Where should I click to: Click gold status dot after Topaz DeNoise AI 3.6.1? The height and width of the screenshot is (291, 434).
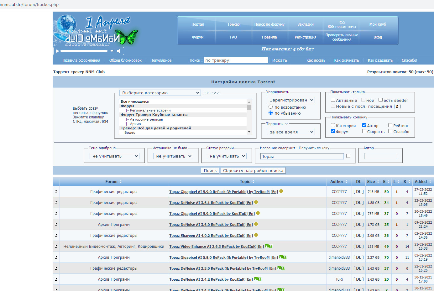tap(256, 202)
